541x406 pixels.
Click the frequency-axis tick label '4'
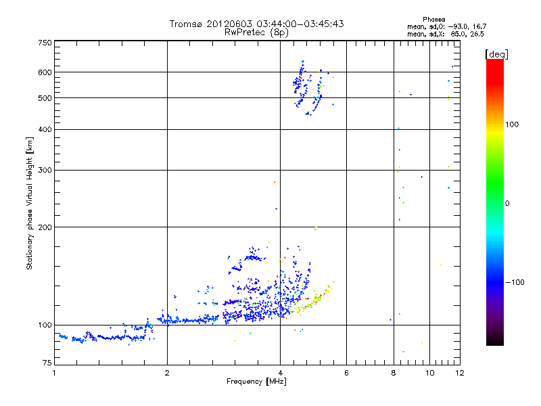coord(280,373)
